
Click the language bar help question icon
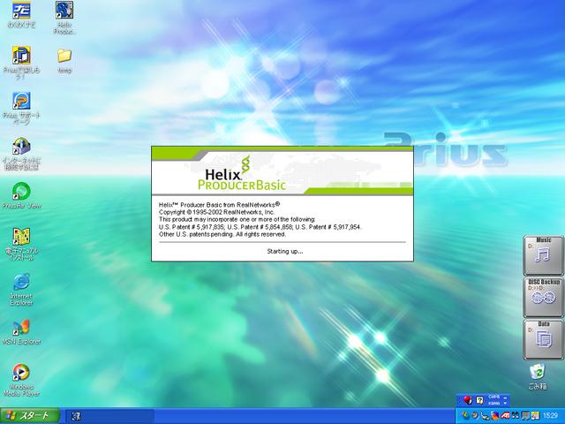(480, 400)
